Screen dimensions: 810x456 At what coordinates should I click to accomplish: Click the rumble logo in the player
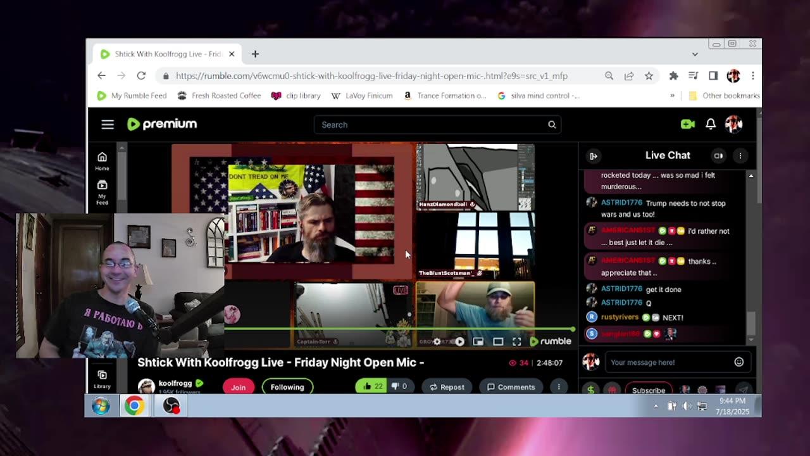pos(551,341)
